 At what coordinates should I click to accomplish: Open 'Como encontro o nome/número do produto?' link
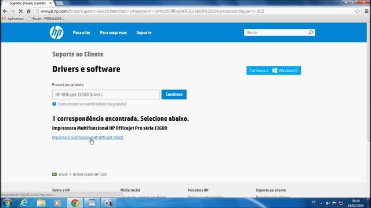click(x=92, y=104)
